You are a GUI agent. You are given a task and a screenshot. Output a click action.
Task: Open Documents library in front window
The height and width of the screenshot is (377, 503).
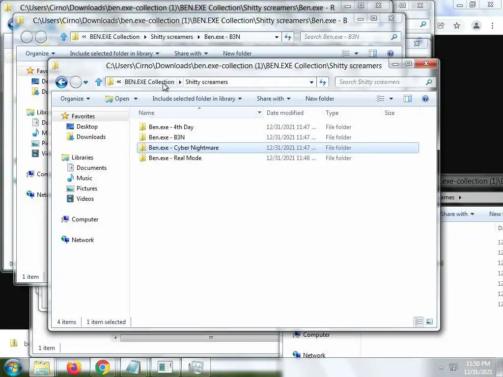tap(91, 168)
